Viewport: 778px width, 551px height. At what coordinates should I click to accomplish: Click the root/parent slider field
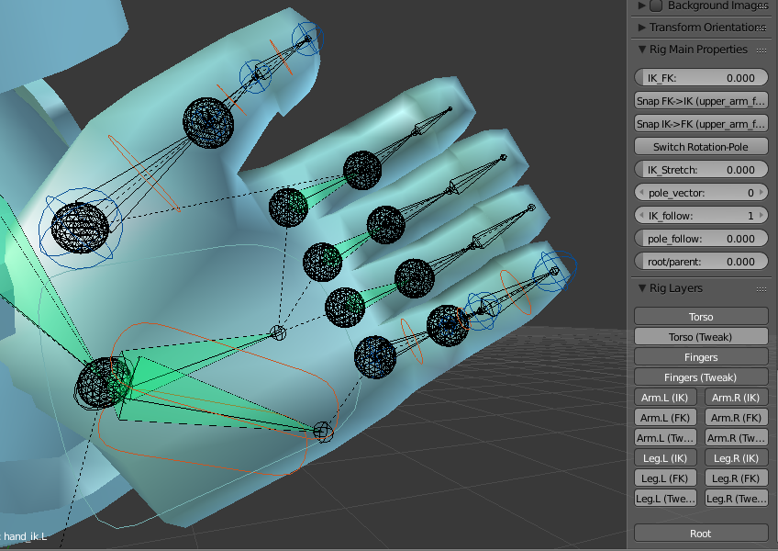point(701,262)
